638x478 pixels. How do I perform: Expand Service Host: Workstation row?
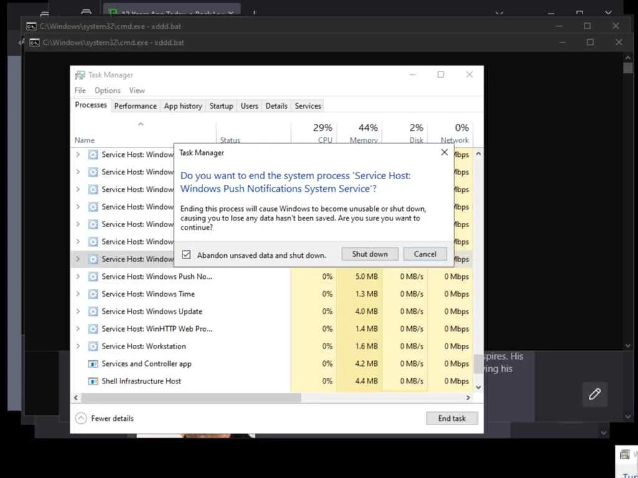tap(78, 346)
